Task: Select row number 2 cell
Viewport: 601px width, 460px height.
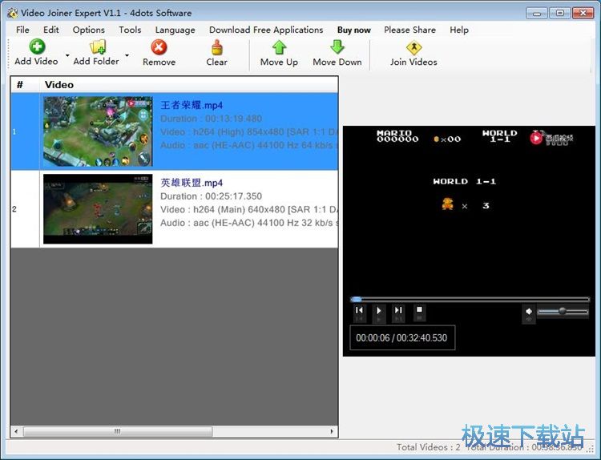Action: [25, 209]
